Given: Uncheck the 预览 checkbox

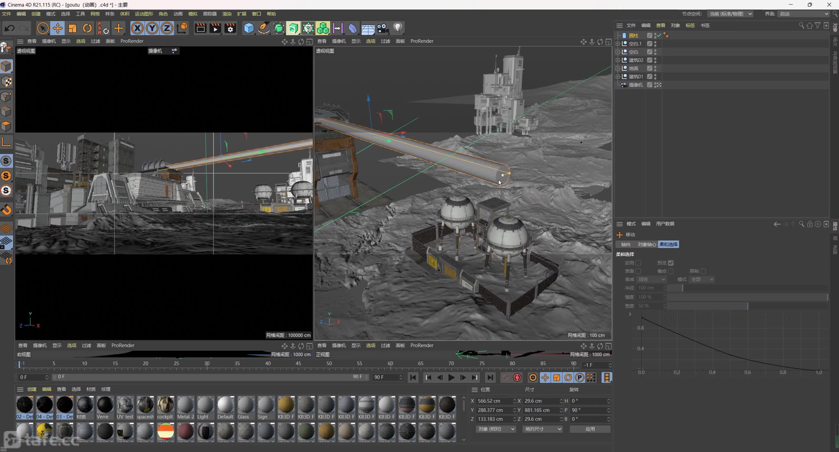Looking at the screenshot, I should click(671, 263).
